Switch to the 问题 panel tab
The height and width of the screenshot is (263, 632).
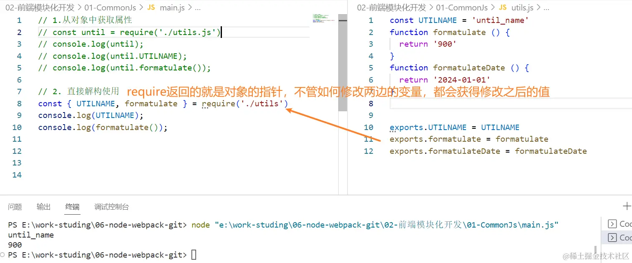click(15, 206)
